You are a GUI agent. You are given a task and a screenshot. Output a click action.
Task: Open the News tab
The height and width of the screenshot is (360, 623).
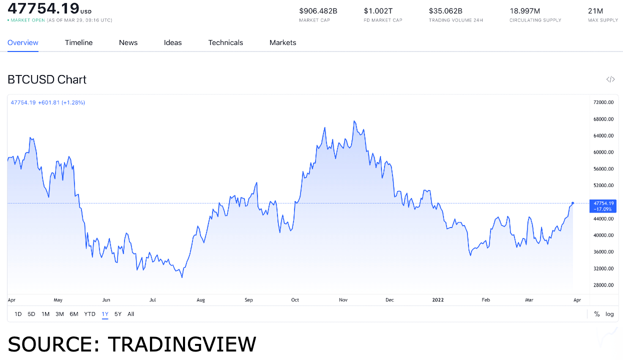point(128,42)
